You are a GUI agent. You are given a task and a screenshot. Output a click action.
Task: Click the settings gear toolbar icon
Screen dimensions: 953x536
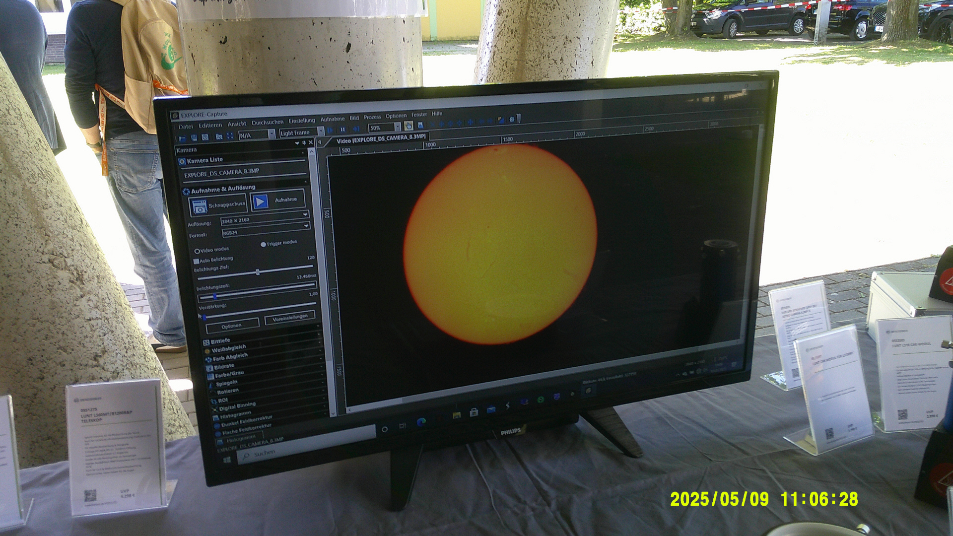[512, 120]
